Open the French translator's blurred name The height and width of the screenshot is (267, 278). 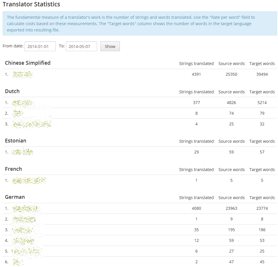(29, 181)
